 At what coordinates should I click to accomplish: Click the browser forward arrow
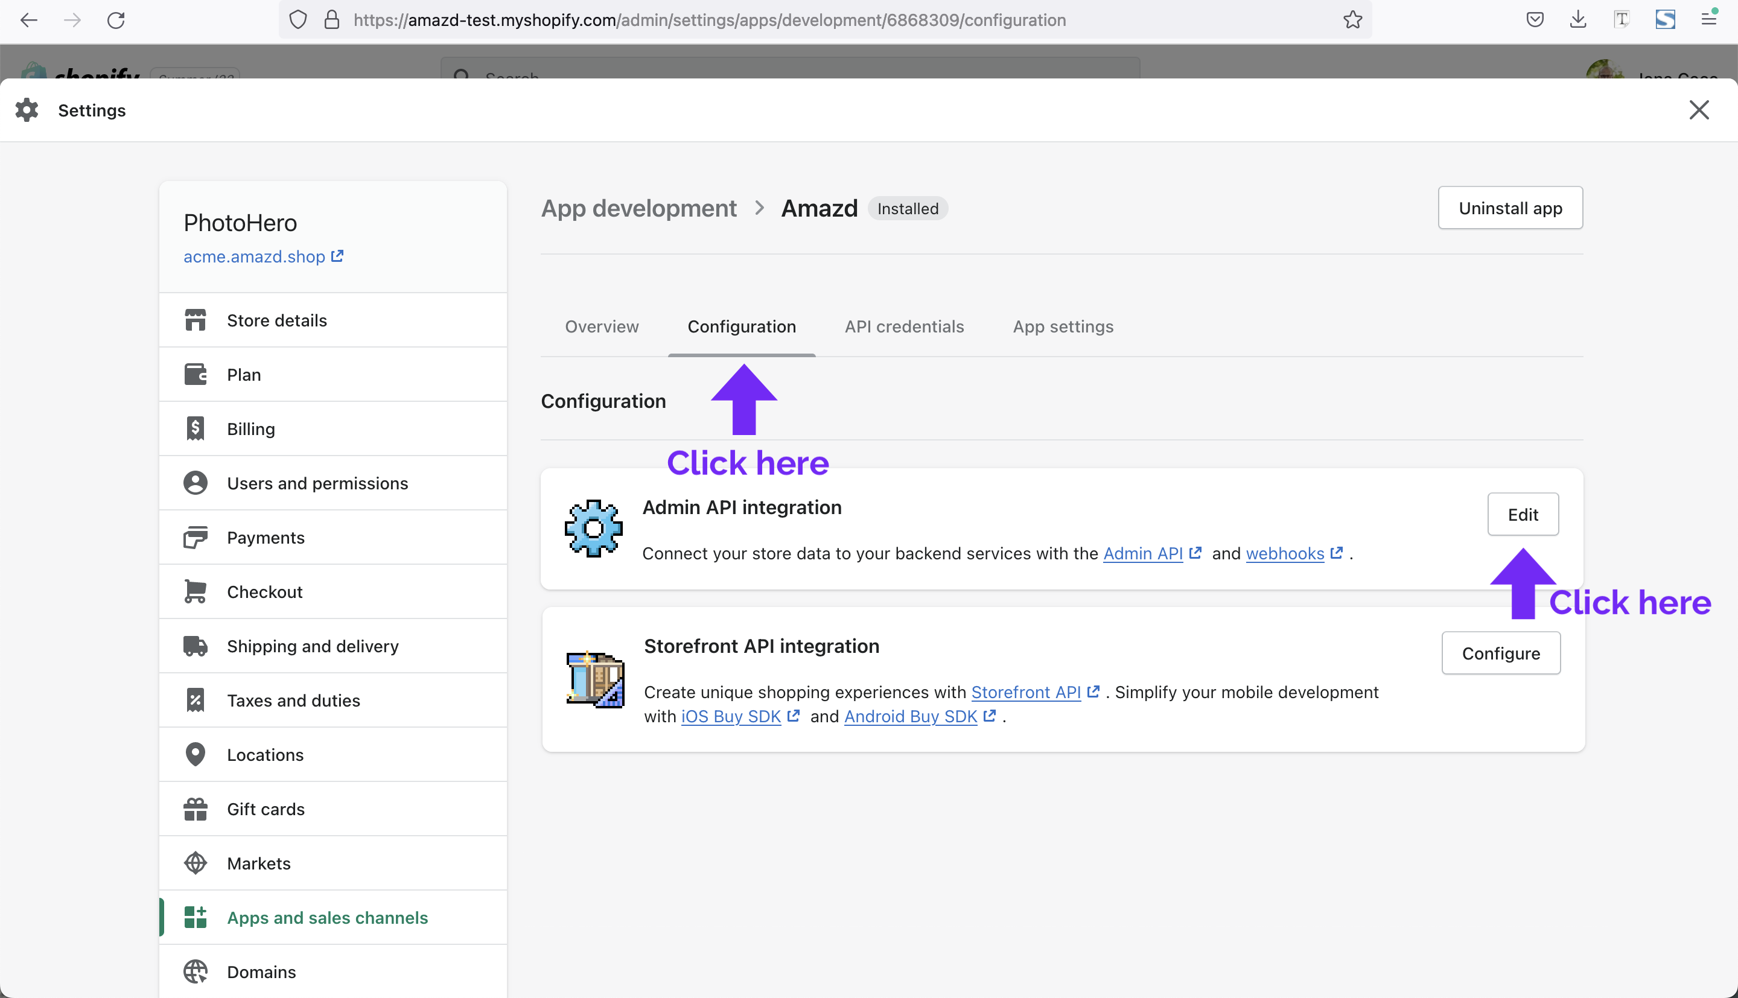(x=72, y=20)
